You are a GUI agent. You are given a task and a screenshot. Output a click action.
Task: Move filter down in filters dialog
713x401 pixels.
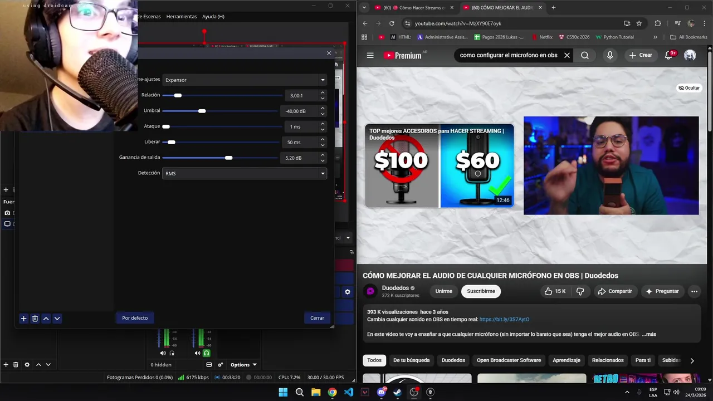[x=57, y=319]
